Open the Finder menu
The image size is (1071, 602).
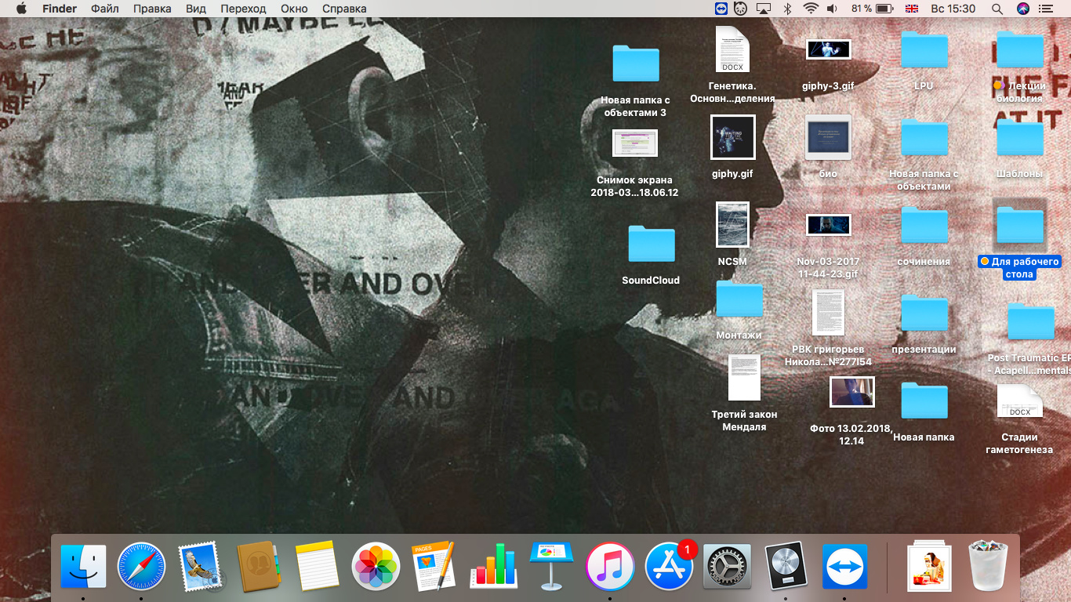(60, 9)
